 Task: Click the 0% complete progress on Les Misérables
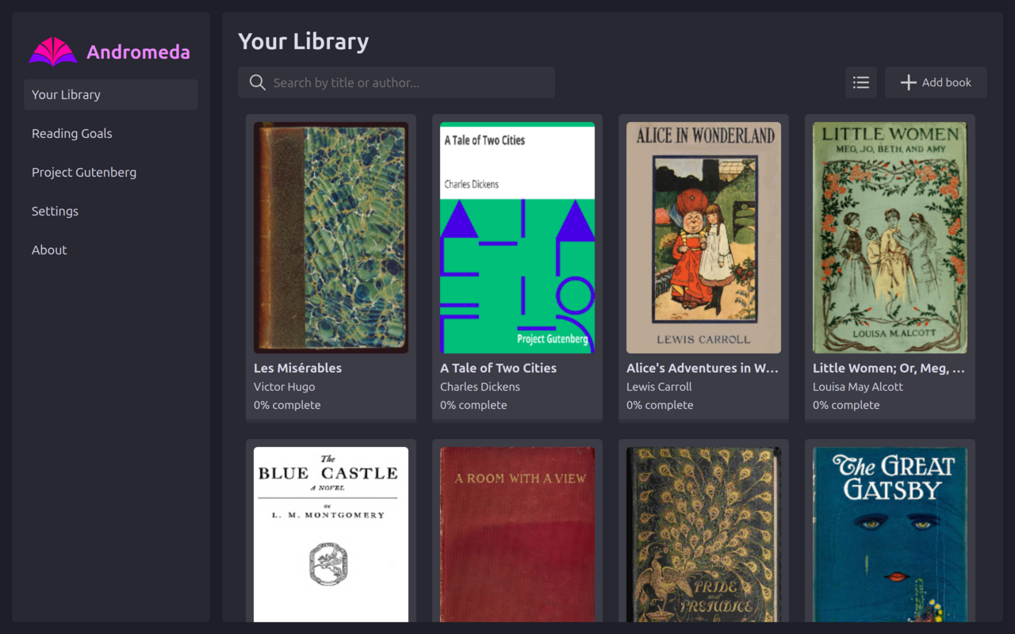[x=287, y=405]
